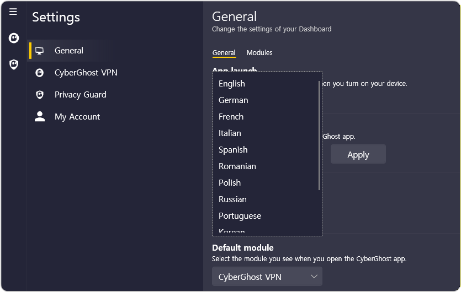Switch to the Modules tab

tap(259, 53)
